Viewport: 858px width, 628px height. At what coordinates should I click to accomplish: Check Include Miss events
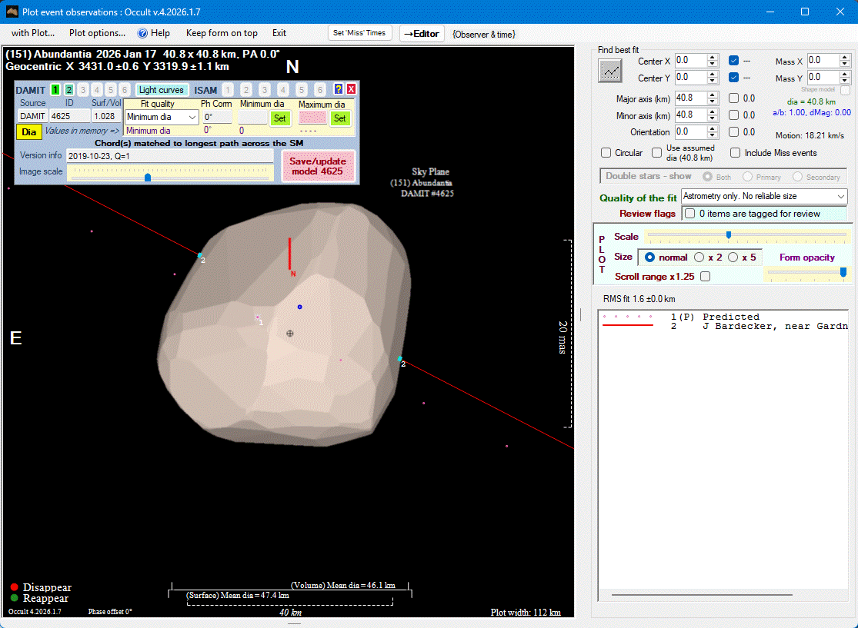click(x=736, y=153)
